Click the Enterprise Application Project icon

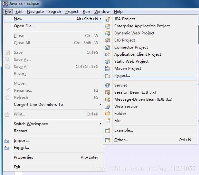coord(108,26)
